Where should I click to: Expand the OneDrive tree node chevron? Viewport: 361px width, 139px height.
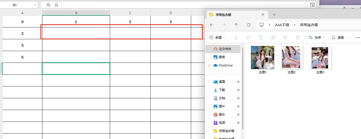[x=209, y=65]
